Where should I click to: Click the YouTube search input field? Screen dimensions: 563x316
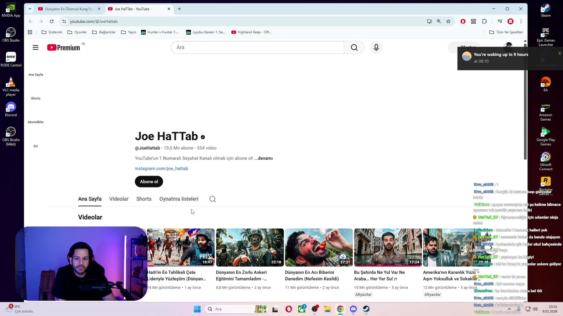click(x=257, y=47)
